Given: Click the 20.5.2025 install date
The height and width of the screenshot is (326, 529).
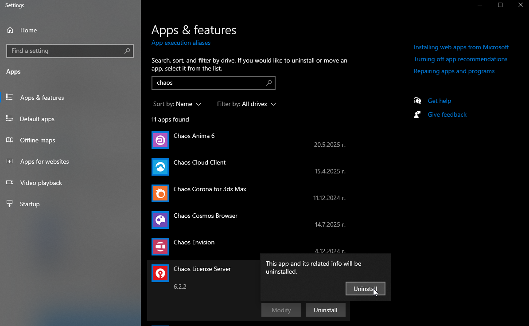Looking at the screenshot, I should 330,145.
